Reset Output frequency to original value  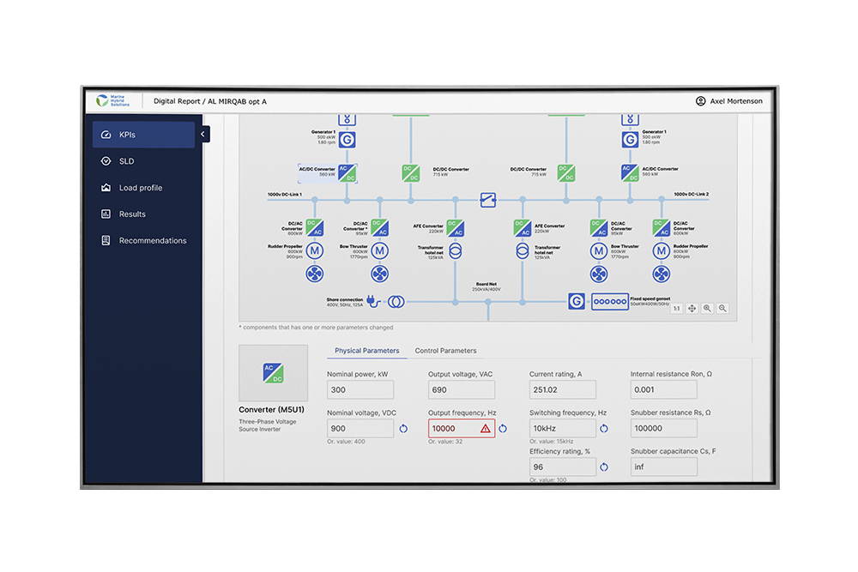tap(503, 429)
